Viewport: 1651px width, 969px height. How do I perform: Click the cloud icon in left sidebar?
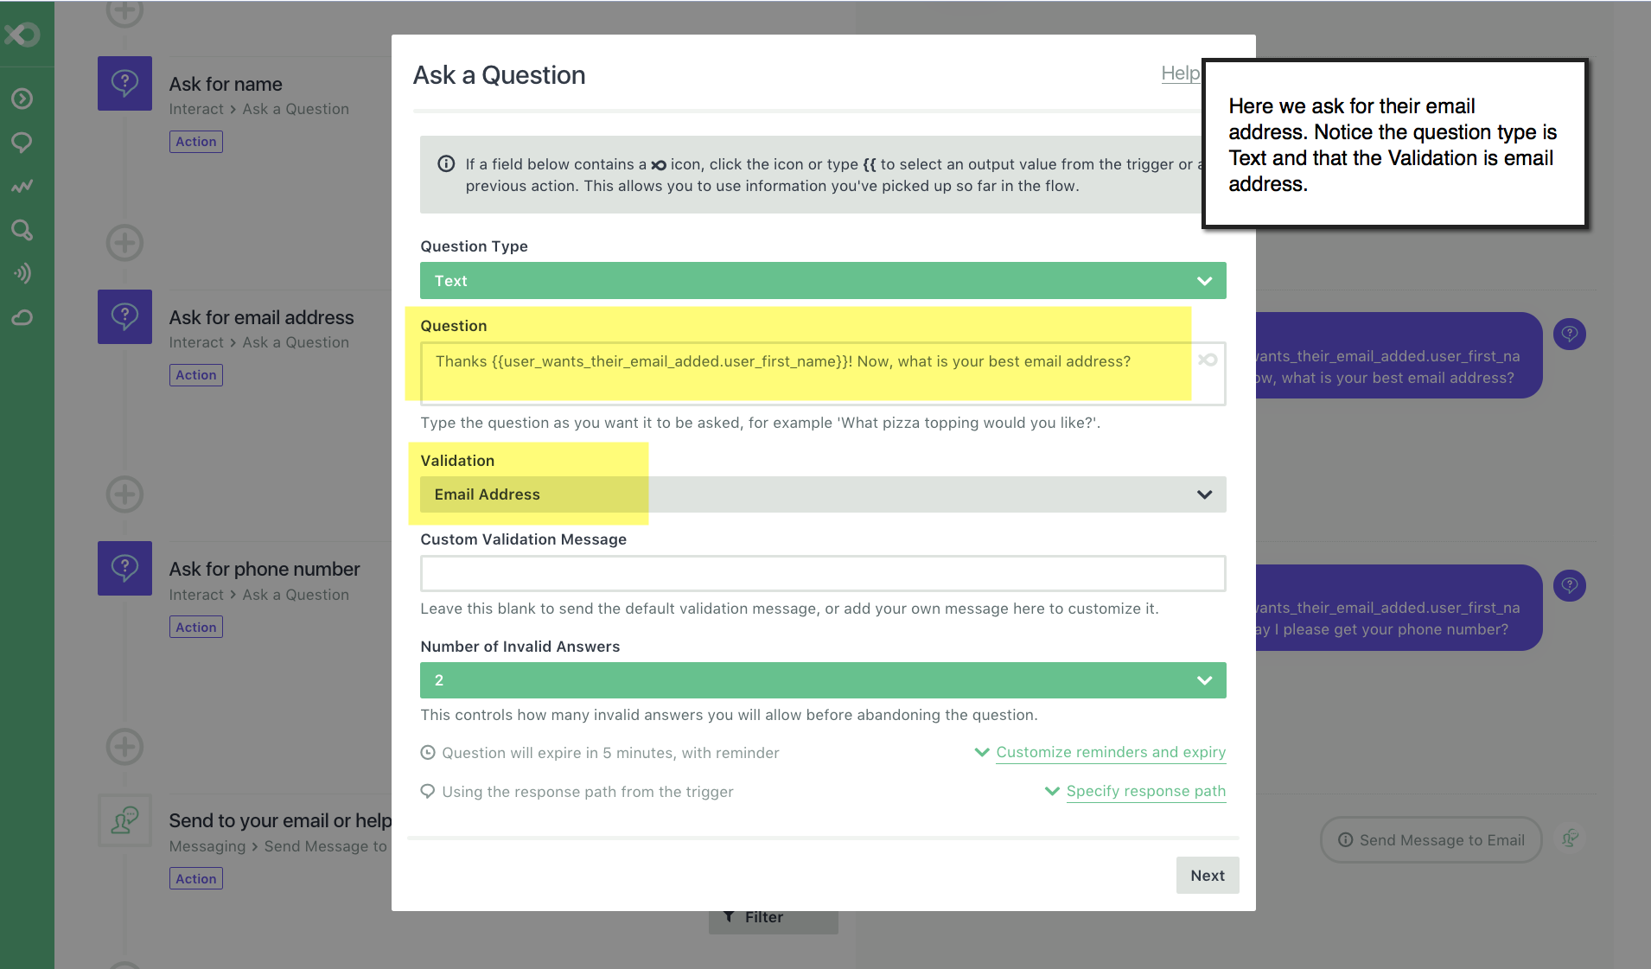click(22, 317)
